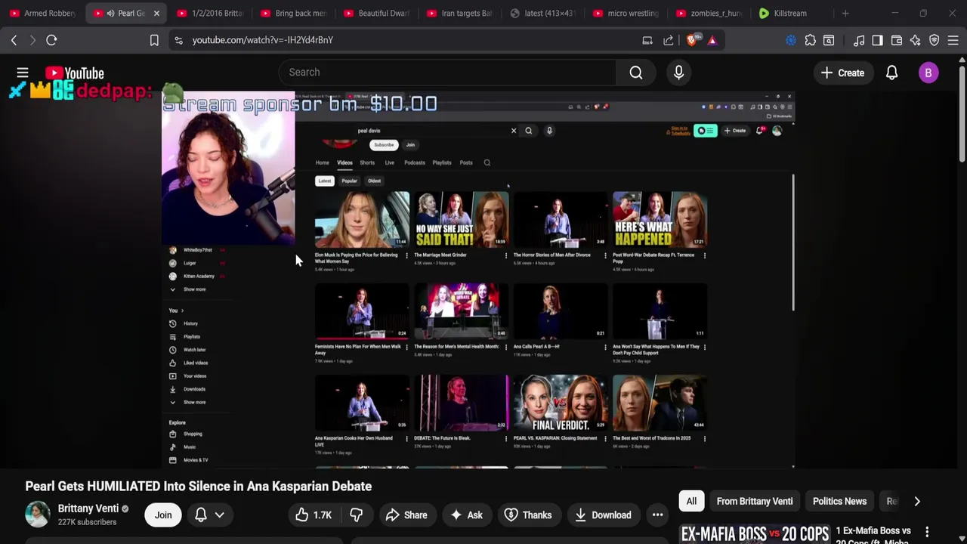Go back with the browser back arrow
This screenshot has width=967, height=544.
click(x=14, y=40)
